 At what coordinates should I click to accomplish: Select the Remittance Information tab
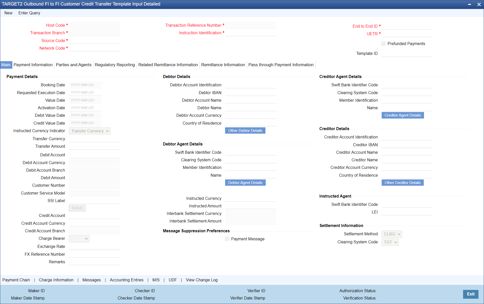coord(223,65)
